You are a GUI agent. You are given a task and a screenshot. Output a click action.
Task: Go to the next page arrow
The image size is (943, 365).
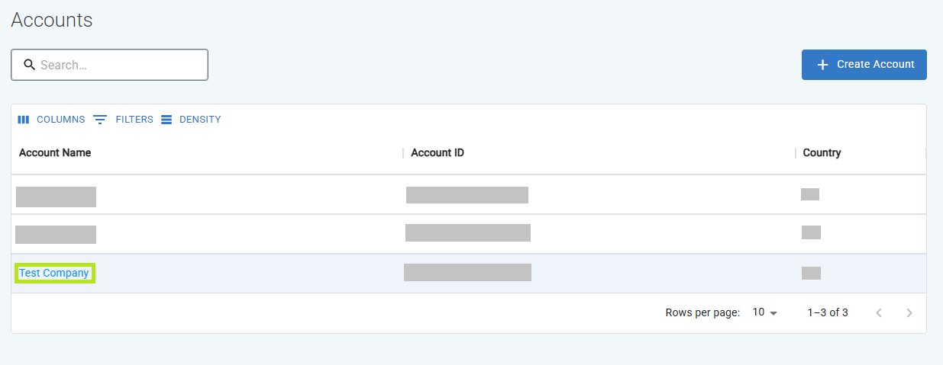click(909, 312)
